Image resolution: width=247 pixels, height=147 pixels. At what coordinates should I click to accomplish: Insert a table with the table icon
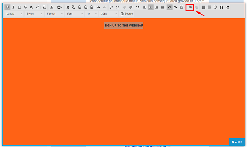(x=203, y=7)
